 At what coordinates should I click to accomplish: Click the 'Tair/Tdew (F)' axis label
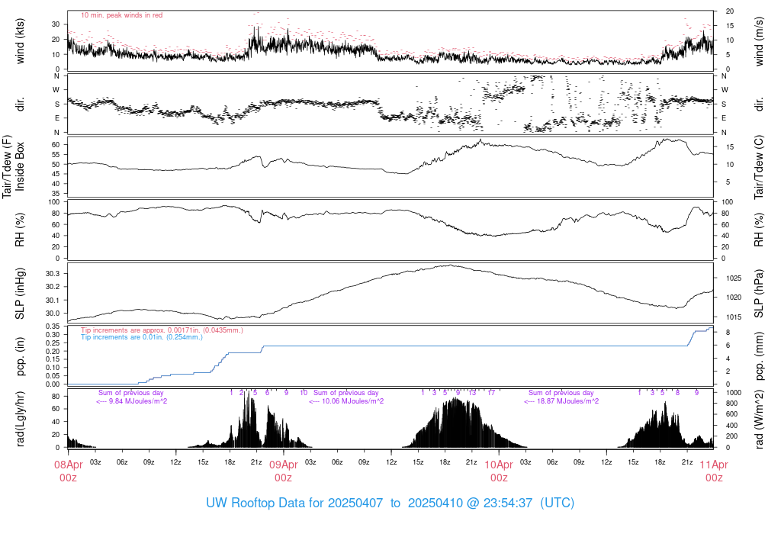coord(7,166)
